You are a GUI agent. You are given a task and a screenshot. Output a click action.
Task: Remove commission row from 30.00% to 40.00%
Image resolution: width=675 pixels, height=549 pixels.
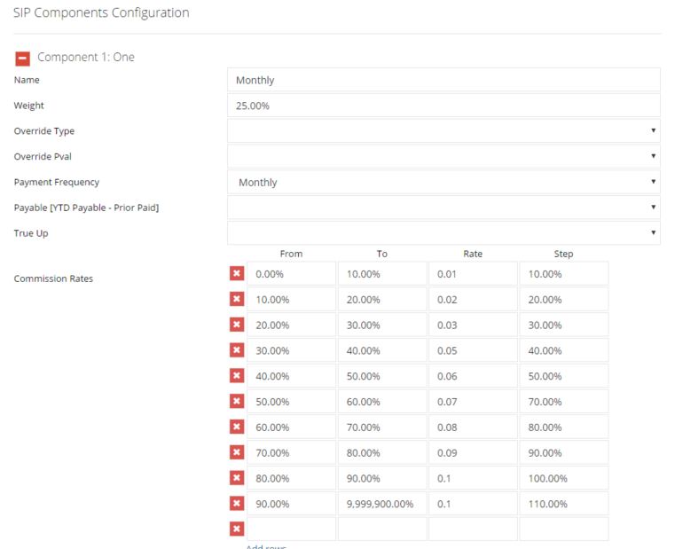237,350
